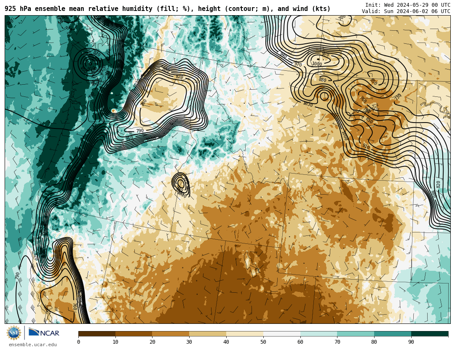This screenshot has width=455, height=350.
Task: Click the 730 height contour label
Action: coord(398,96)
